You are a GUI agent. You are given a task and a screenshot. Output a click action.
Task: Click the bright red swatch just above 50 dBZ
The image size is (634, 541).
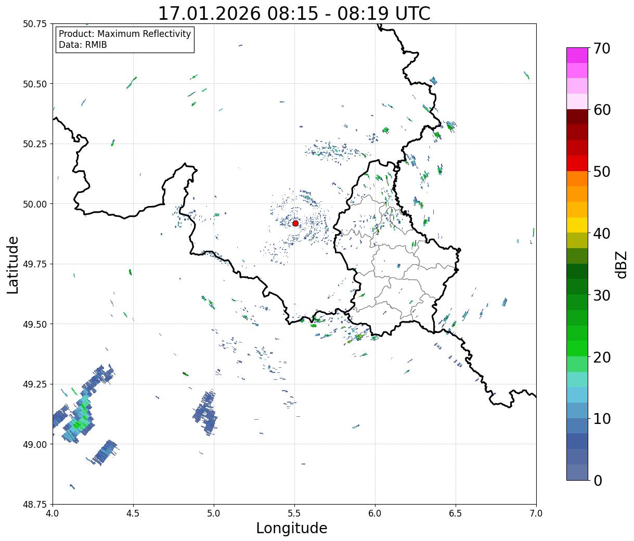[x=577, y=163]
